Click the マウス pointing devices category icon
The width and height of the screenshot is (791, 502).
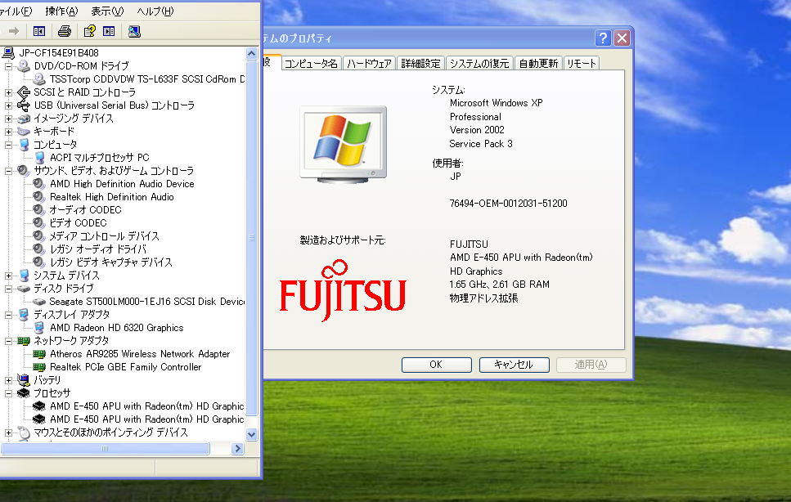pyautogui.click(x=24, y=433)
